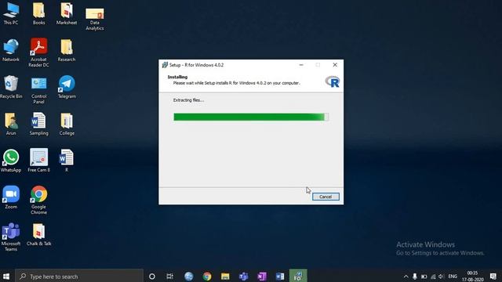The width and height of the screenshot is (502, 282).
Task: Select the Recycle Bin icon
Action: (x=11, y=87)
